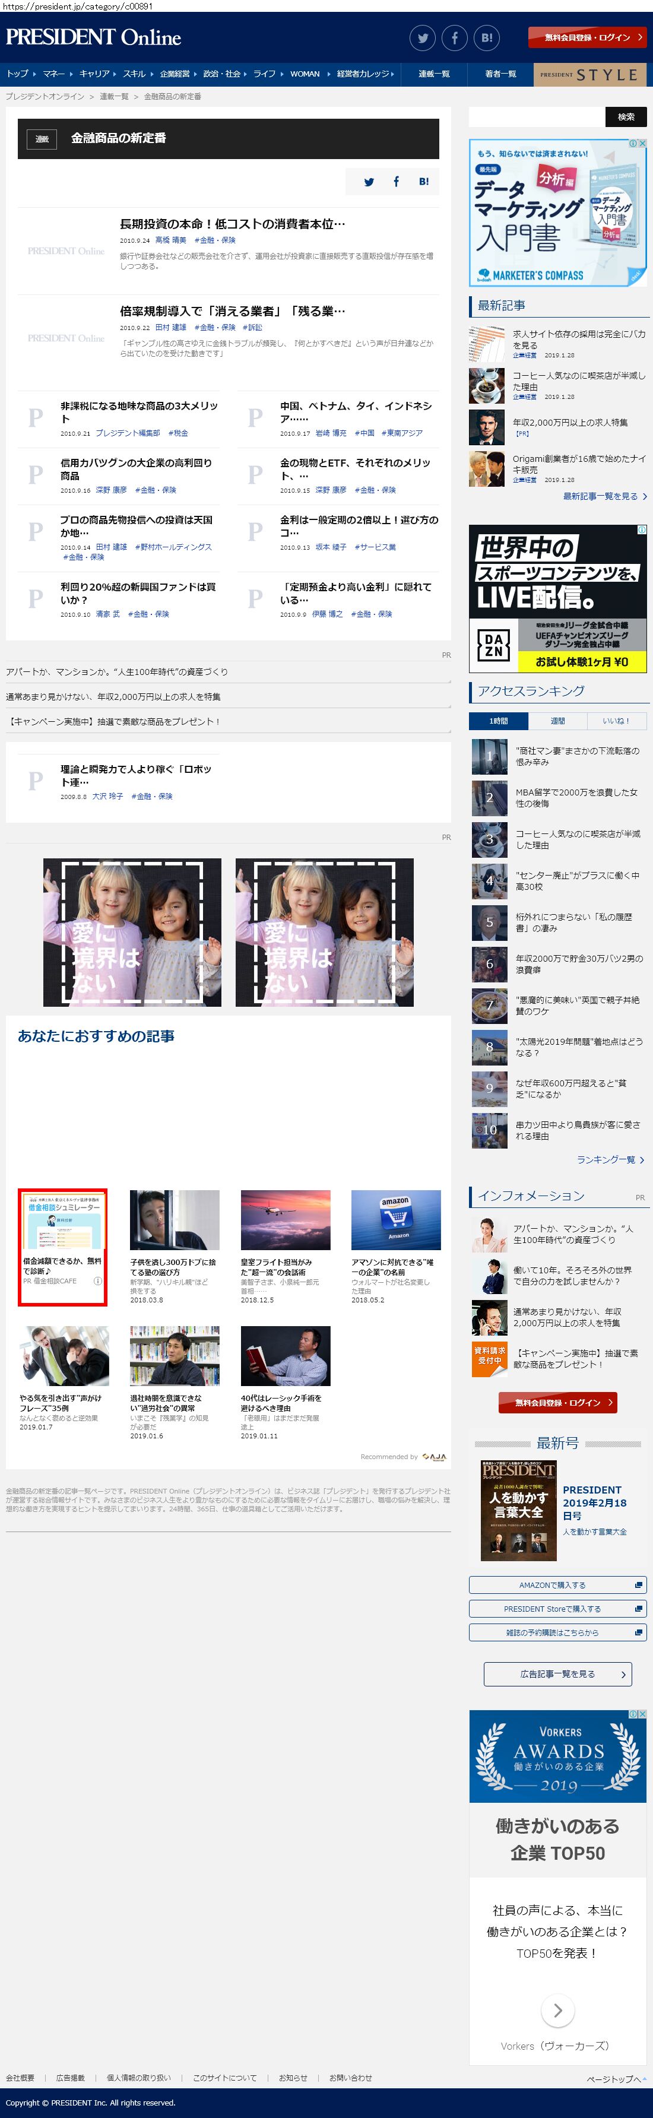Click the 検索 search button
Viewport: 653px width, 2118px height.
point(626,117)
